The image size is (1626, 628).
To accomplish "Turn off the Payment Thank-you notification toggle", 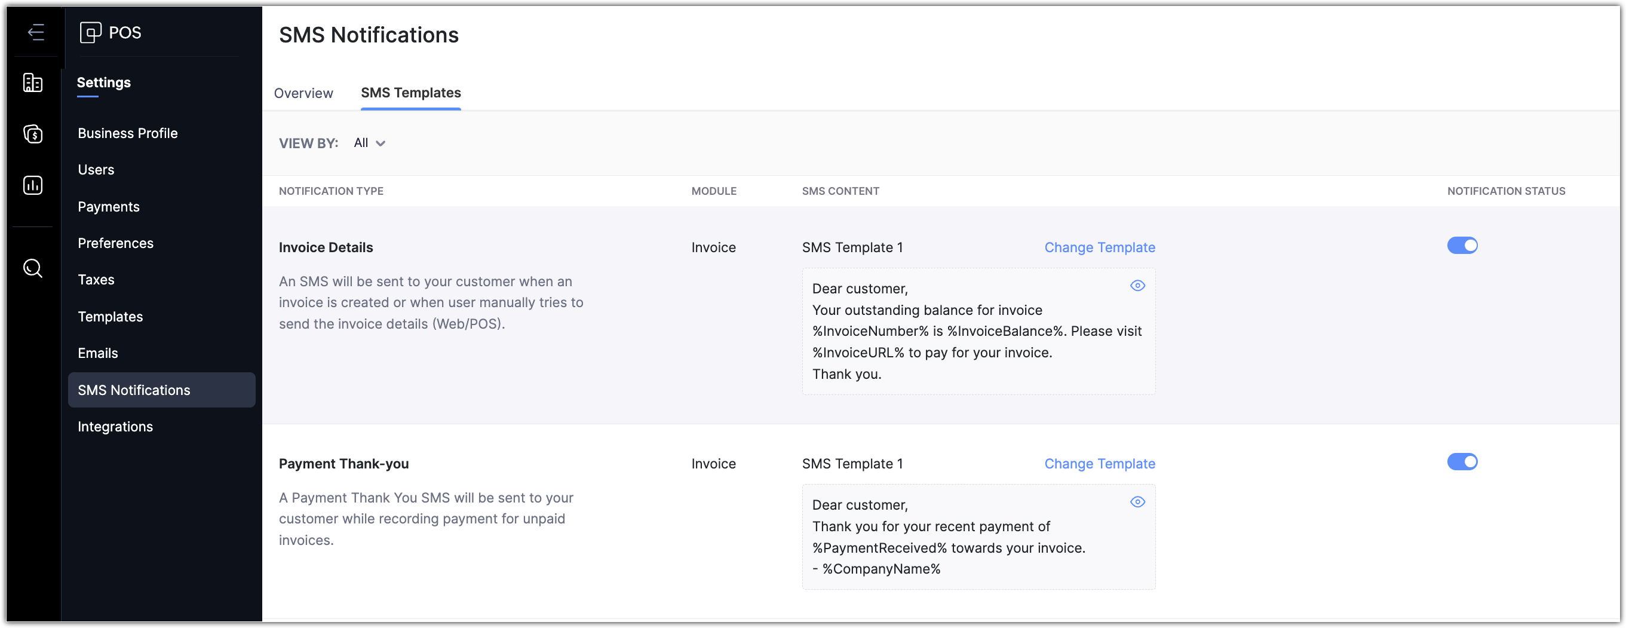I will (1462, 462).
